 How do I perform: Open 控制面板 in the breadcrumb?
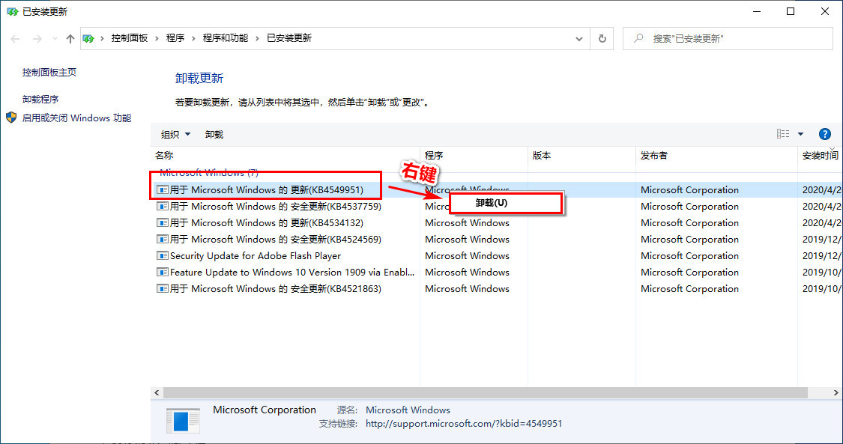[130, 38]
